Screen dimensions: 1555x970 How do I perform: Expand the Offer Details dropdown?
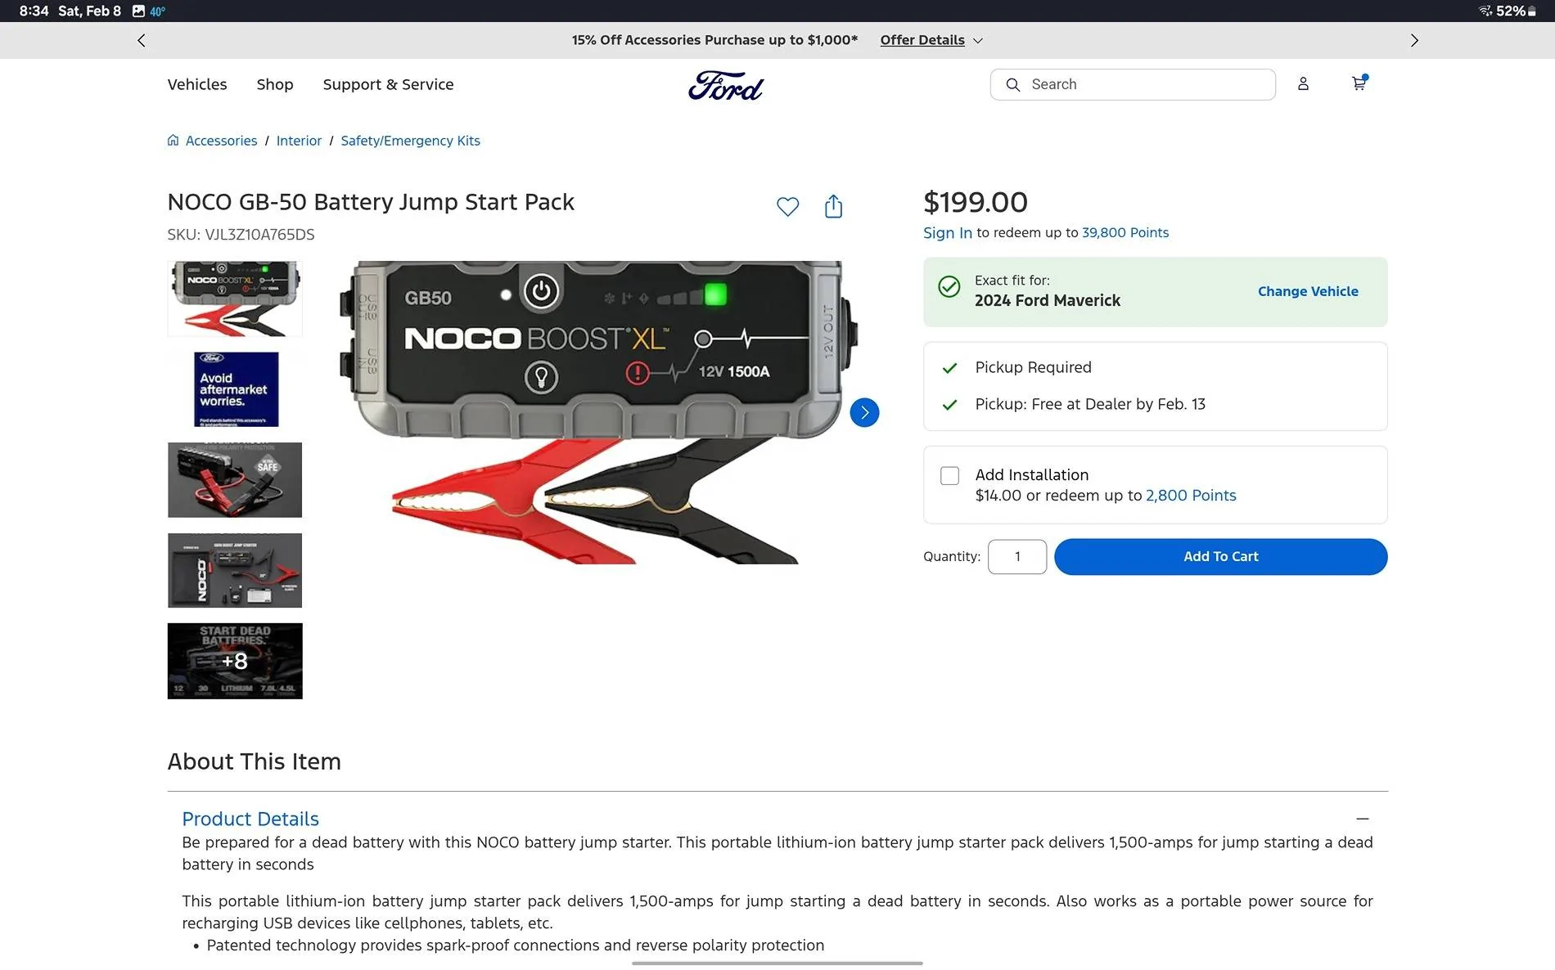click(x=931, y=40)
